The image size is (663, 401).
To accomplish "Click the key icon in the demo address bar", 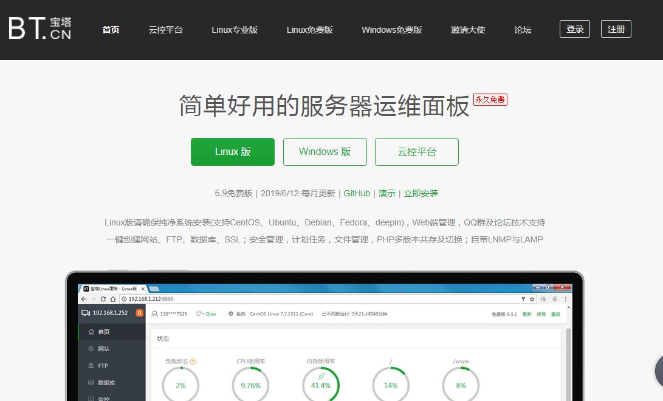I will coord(523,299).
